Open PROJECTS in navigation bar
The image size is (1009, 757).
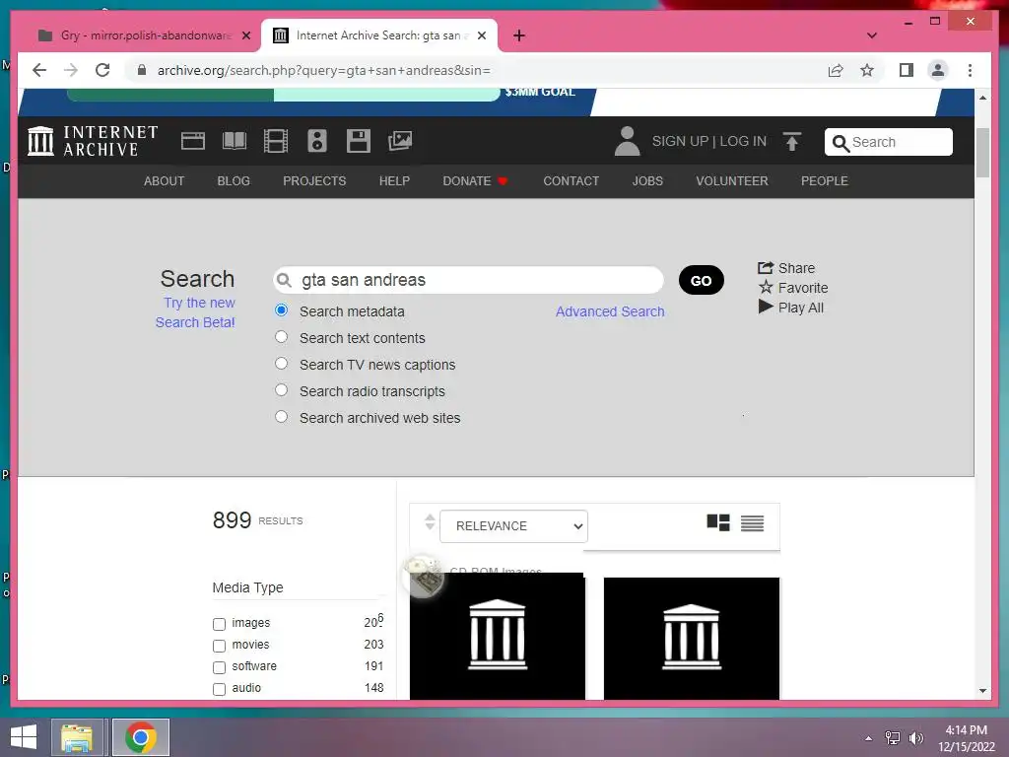click(x=314, y=181)
